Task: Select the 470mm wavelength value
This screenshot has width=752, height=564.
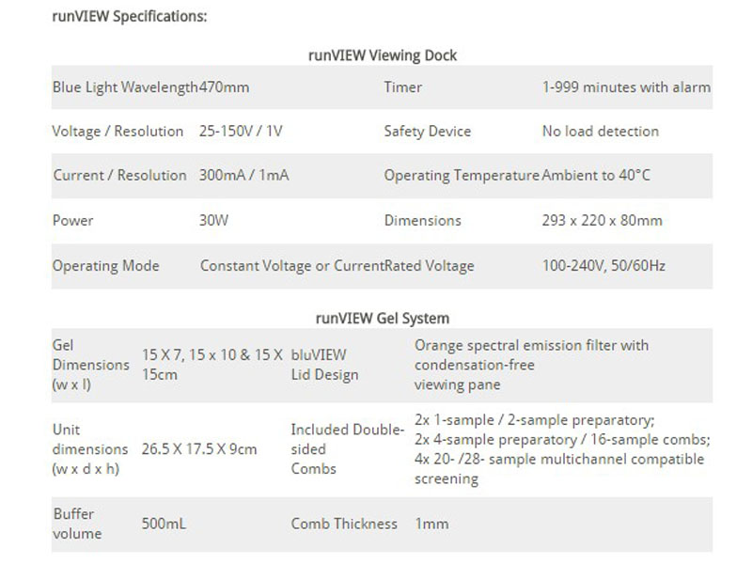Action: (224, 87)
